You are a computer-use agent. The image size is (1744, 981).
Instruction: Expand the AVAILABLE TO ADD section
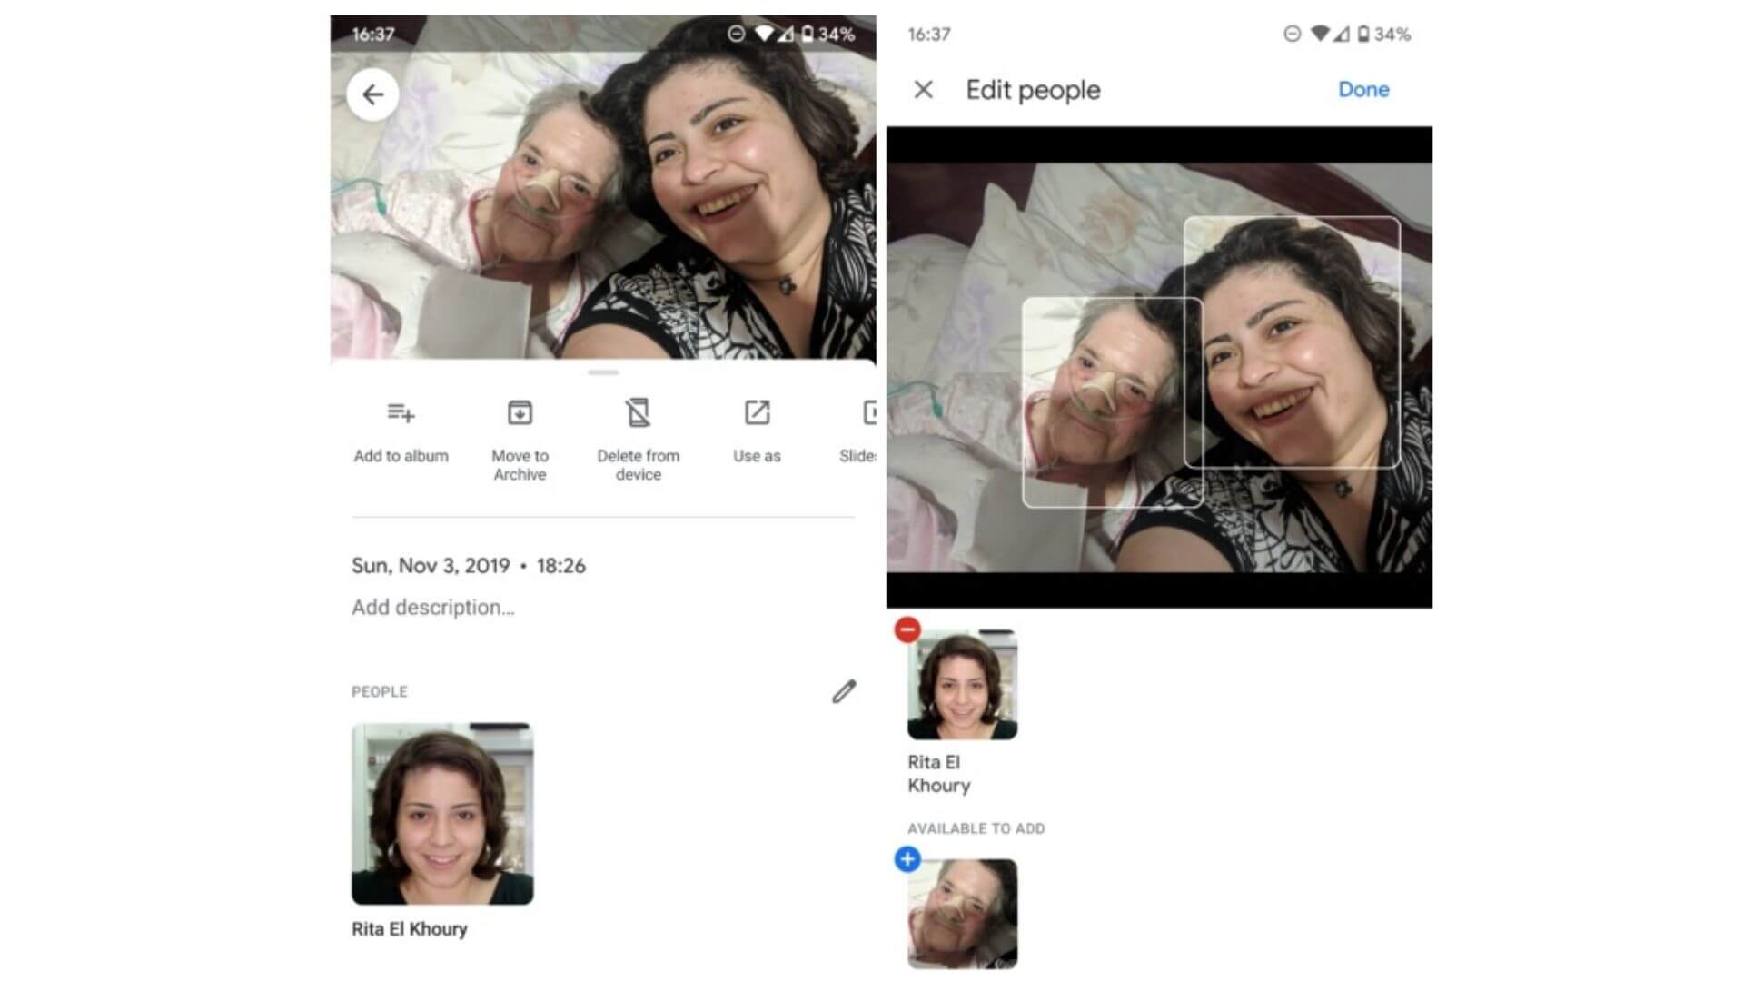pos(974,829)
